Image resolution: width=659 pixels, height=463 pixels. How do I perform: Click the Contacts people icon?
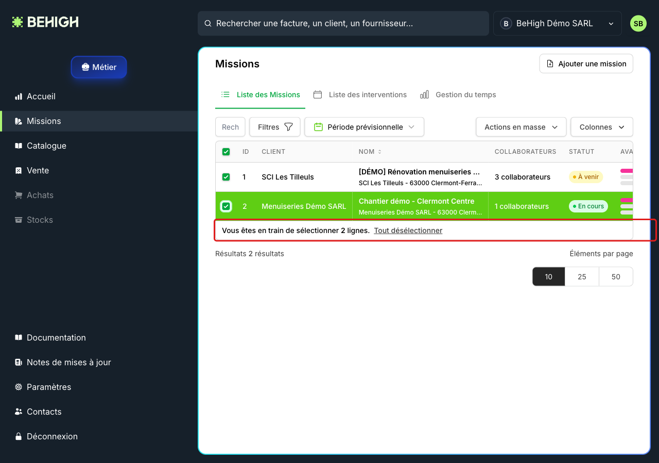19,412
